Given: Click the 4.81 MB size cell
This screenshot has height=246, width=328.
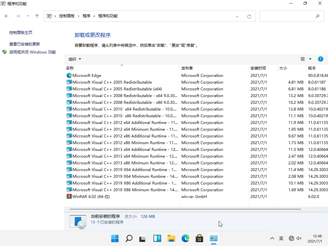Looking at the screenshot, I should click(x=296, y=82).
